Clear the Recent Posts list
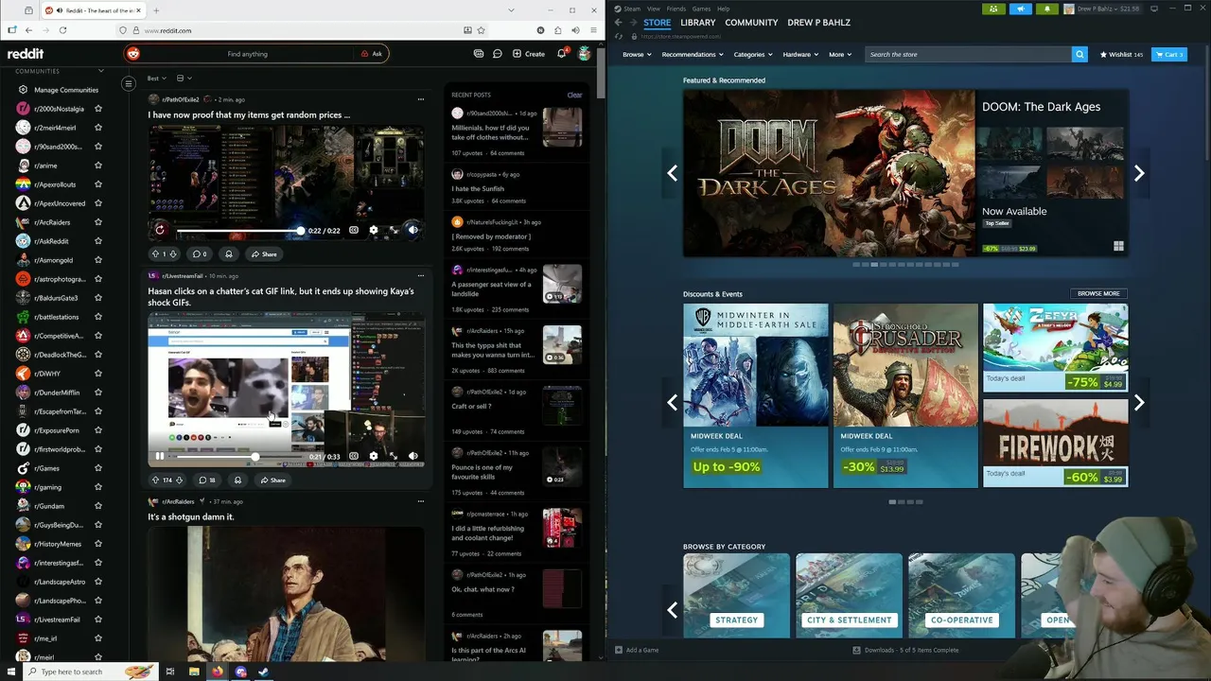The image size is (1211, 681). [574, 95]
